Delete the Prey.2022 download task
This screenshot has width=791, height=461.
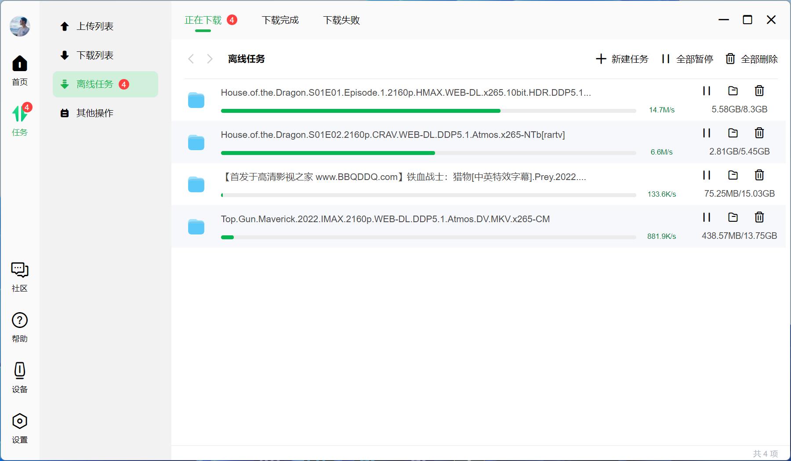(759, 175)
